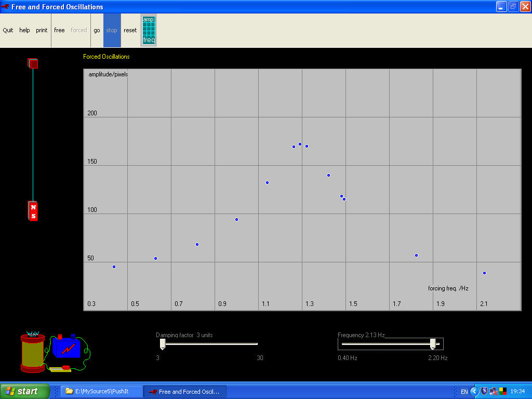Viewport: 532px width, 399px height.
Task: Select the forced oscillations mode
Action: point(78,30)
